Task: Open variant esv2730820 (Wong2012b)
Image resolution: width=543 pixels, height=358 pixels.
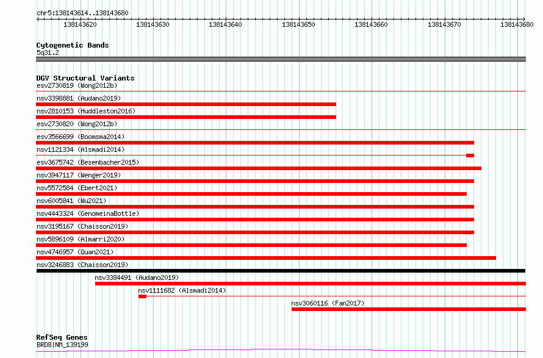Action: (x=77, y=124)
